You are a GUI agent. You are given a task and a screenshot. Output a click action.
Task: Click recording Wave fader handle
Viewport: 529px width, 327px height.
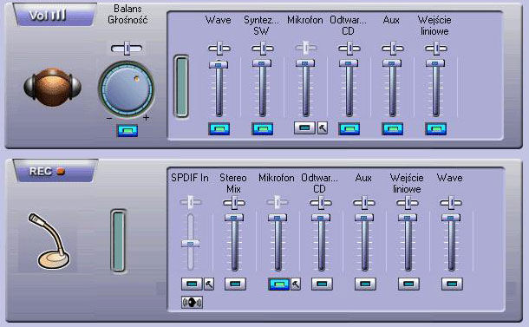(451, 218)
